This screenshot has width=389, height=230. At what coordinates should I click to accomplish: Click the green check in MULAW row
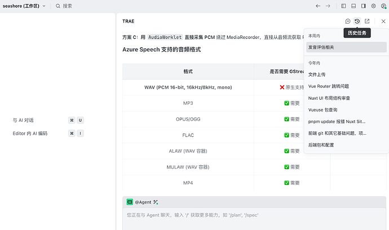pyautogui.click(x=286, y=167)
